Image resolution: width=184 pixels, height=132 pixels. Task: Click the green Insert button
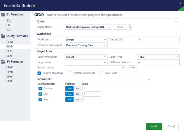click(154, 126)
